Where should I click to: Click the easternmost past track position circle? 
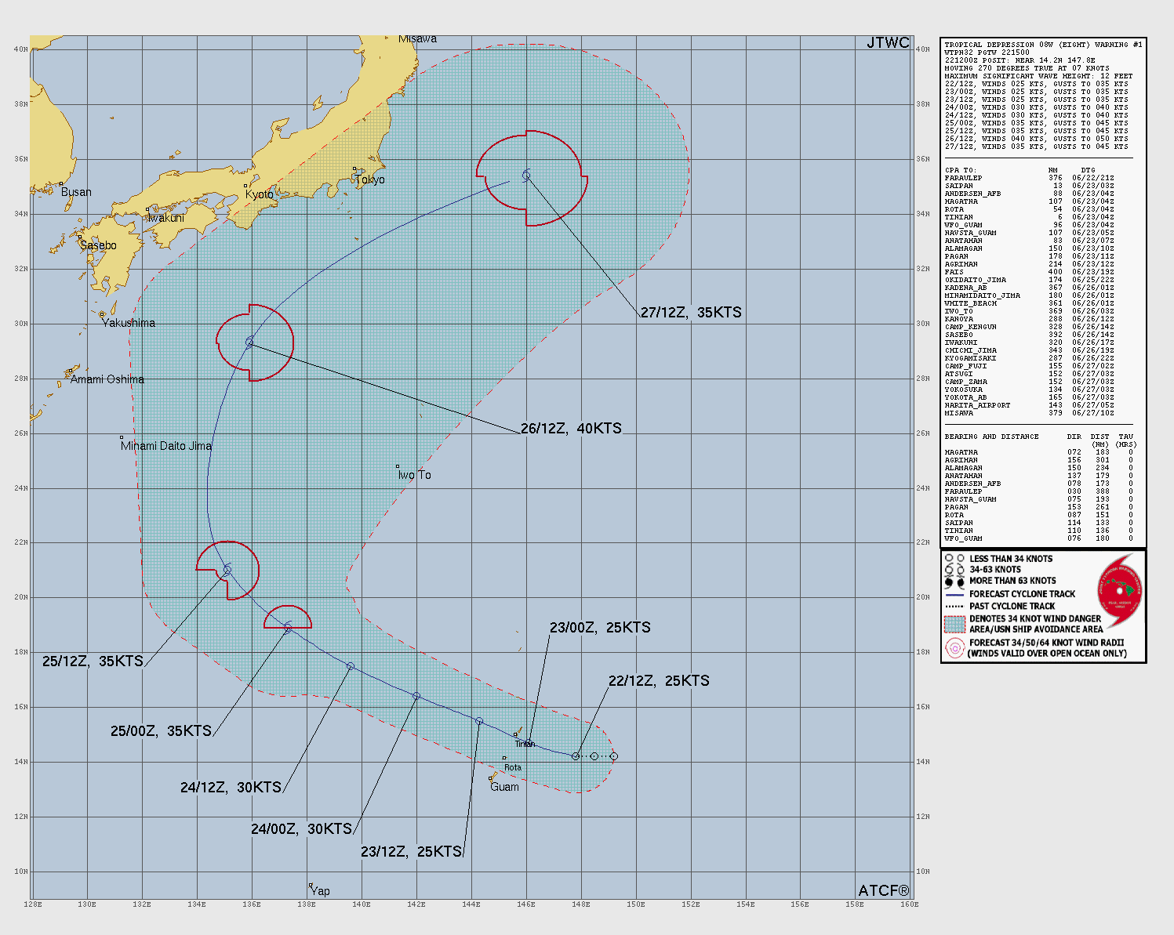[x=614, y=756]
